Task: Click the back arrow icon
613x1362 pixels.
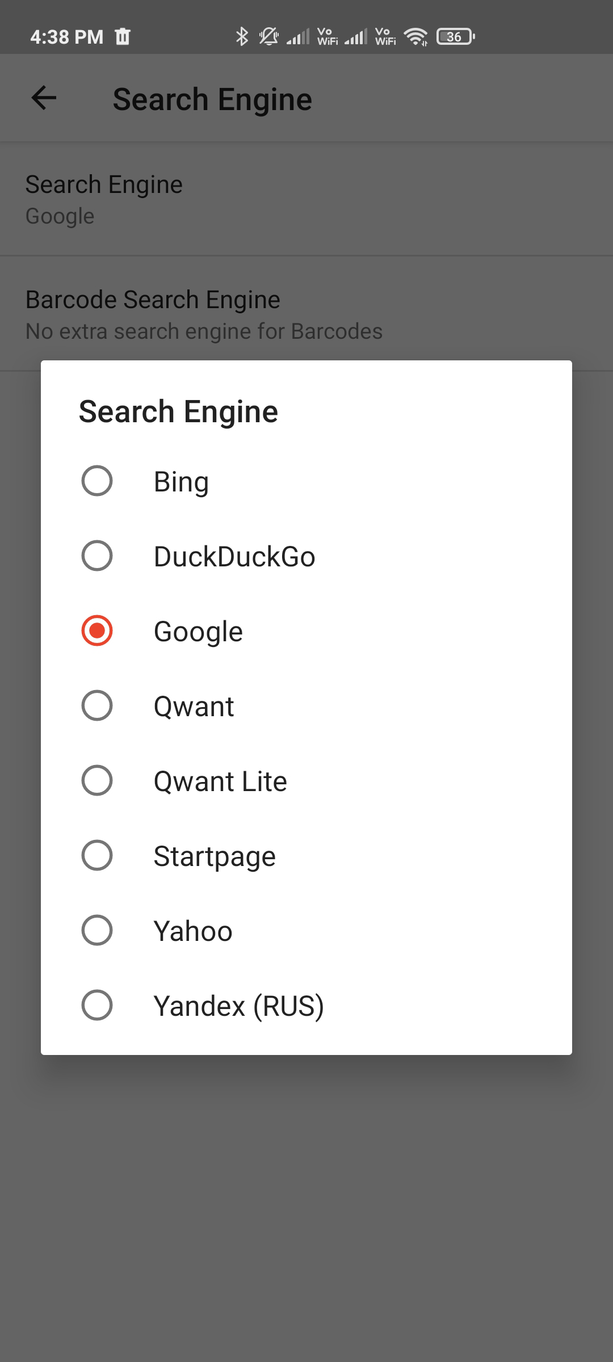Action: [43, 98]
